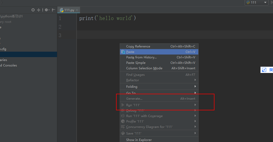Open the Profile '111' submenu arrow
The image size is (273, 142).
point(195,121)
